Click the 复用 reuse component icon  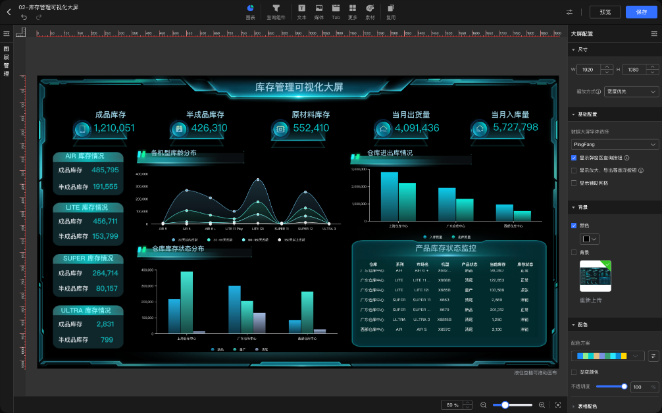390,11
